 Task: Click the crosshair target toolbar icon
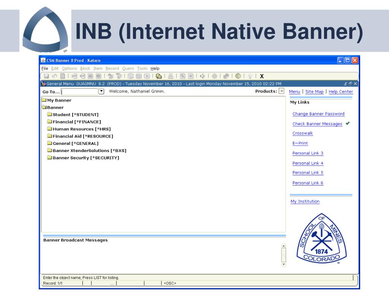point(214,76)
